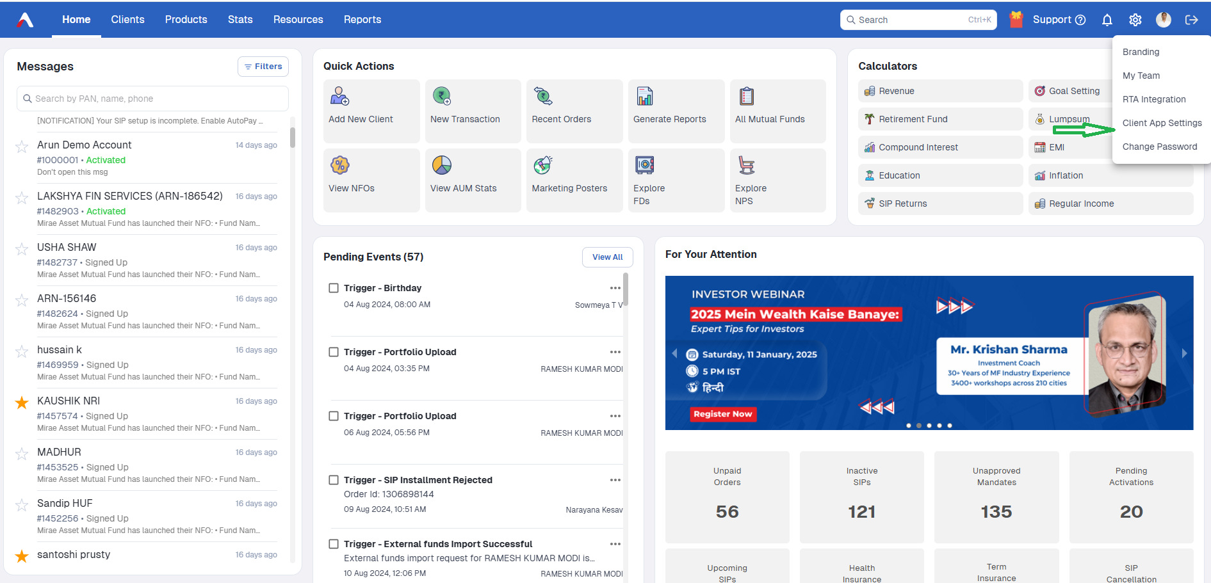Viewport: 1211px width, 583px height.
Task: Select the second banner carousel dot
Action: pyautogui.click(x=919, y=426)
